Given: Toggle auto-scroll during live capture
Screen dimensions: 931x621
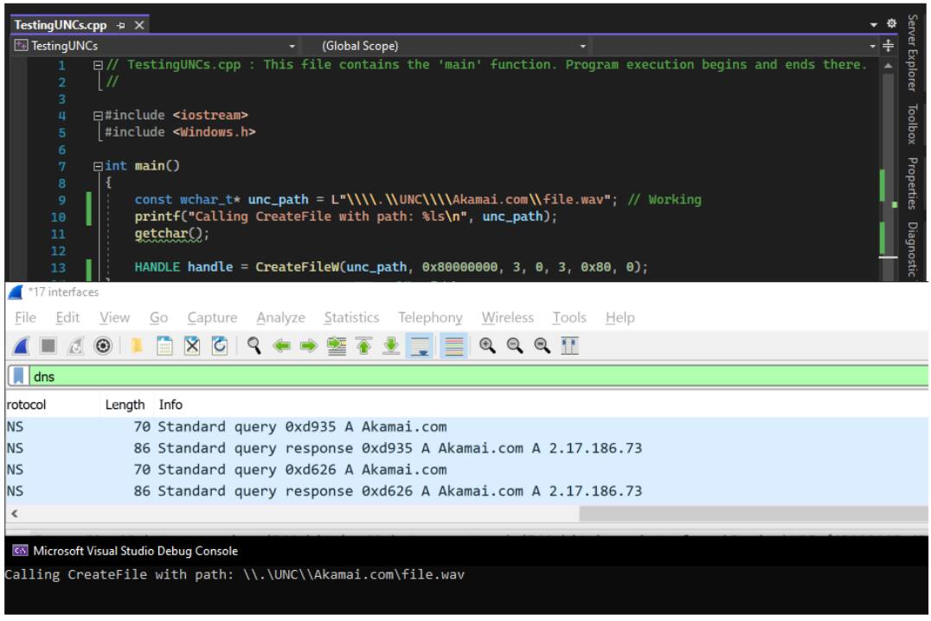Looking at the screenshot, I should coord(420,347).
